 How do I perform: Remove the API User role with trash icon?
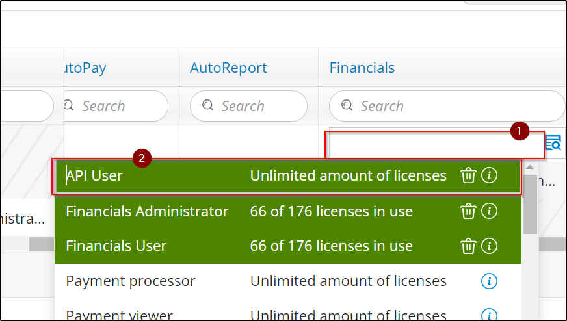[x=468, y=175]
